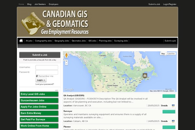Click Details for the Surveyor job
This screenshot has width=195, height=130.
tap(164, 121)
